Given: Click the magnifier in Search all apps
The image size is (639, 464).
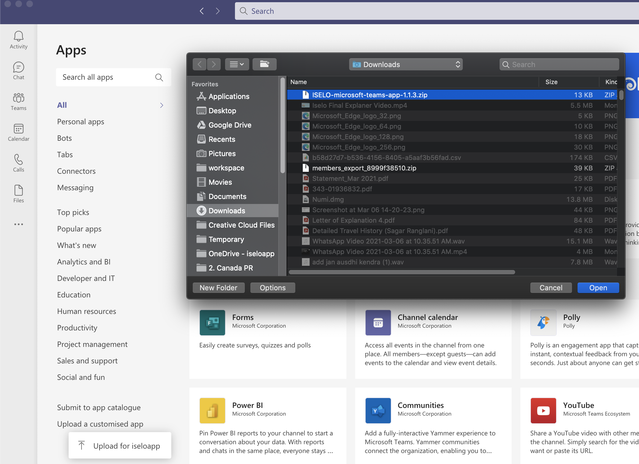Looking at the screenshot, I should coord(159,77).
